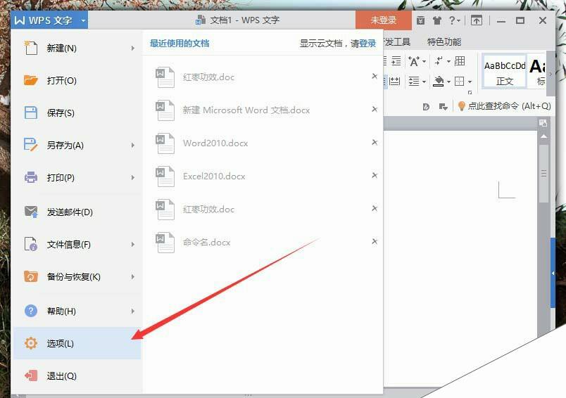Select 另存为(A) in the menu

pyautogui.click(x=77, y=146)
